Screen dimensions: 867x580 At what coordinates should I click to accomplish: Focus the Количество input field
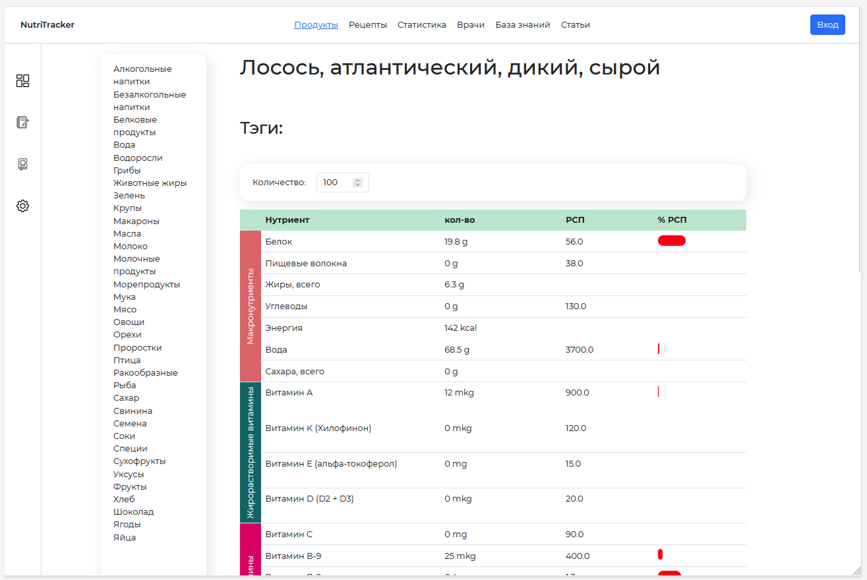pyautogui.click(x=342, y=183)
